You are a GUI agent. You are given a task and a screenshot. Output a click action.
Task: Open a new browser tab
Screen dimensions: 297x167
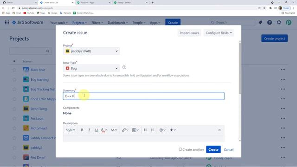(153, 3)
